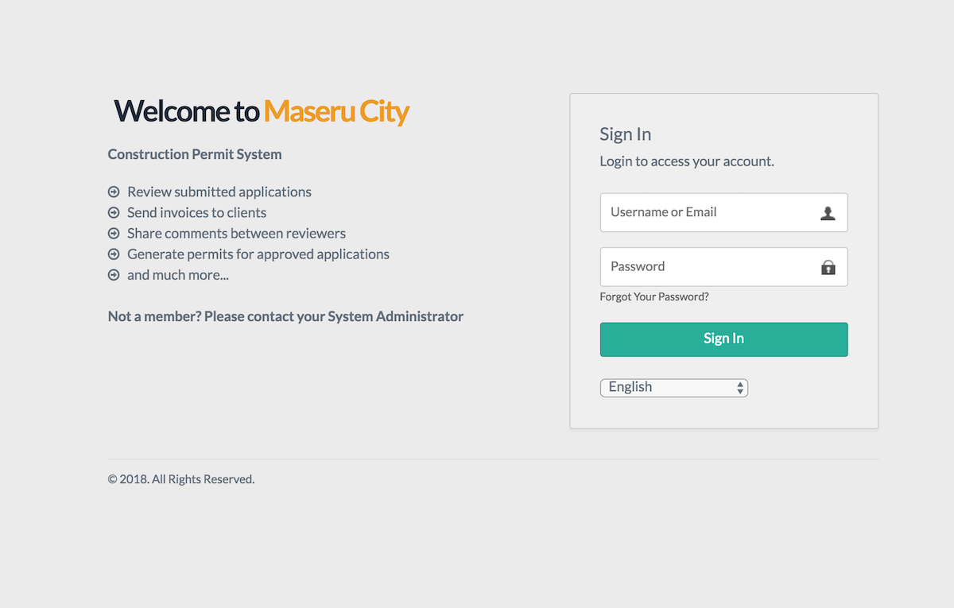Click the green Sign In button
The height and width of the screenshot is (608, 954).
tap(723, 339)
